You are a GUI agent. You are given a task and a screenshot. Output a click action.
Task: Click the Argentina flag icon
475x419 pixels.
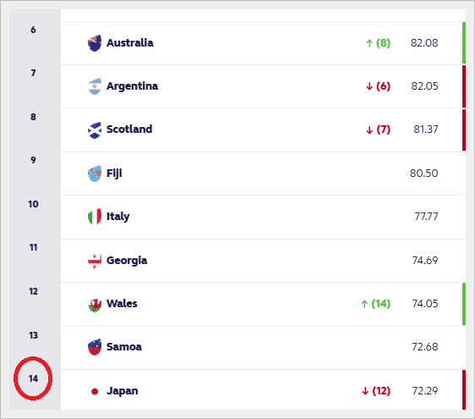(95, 86)
